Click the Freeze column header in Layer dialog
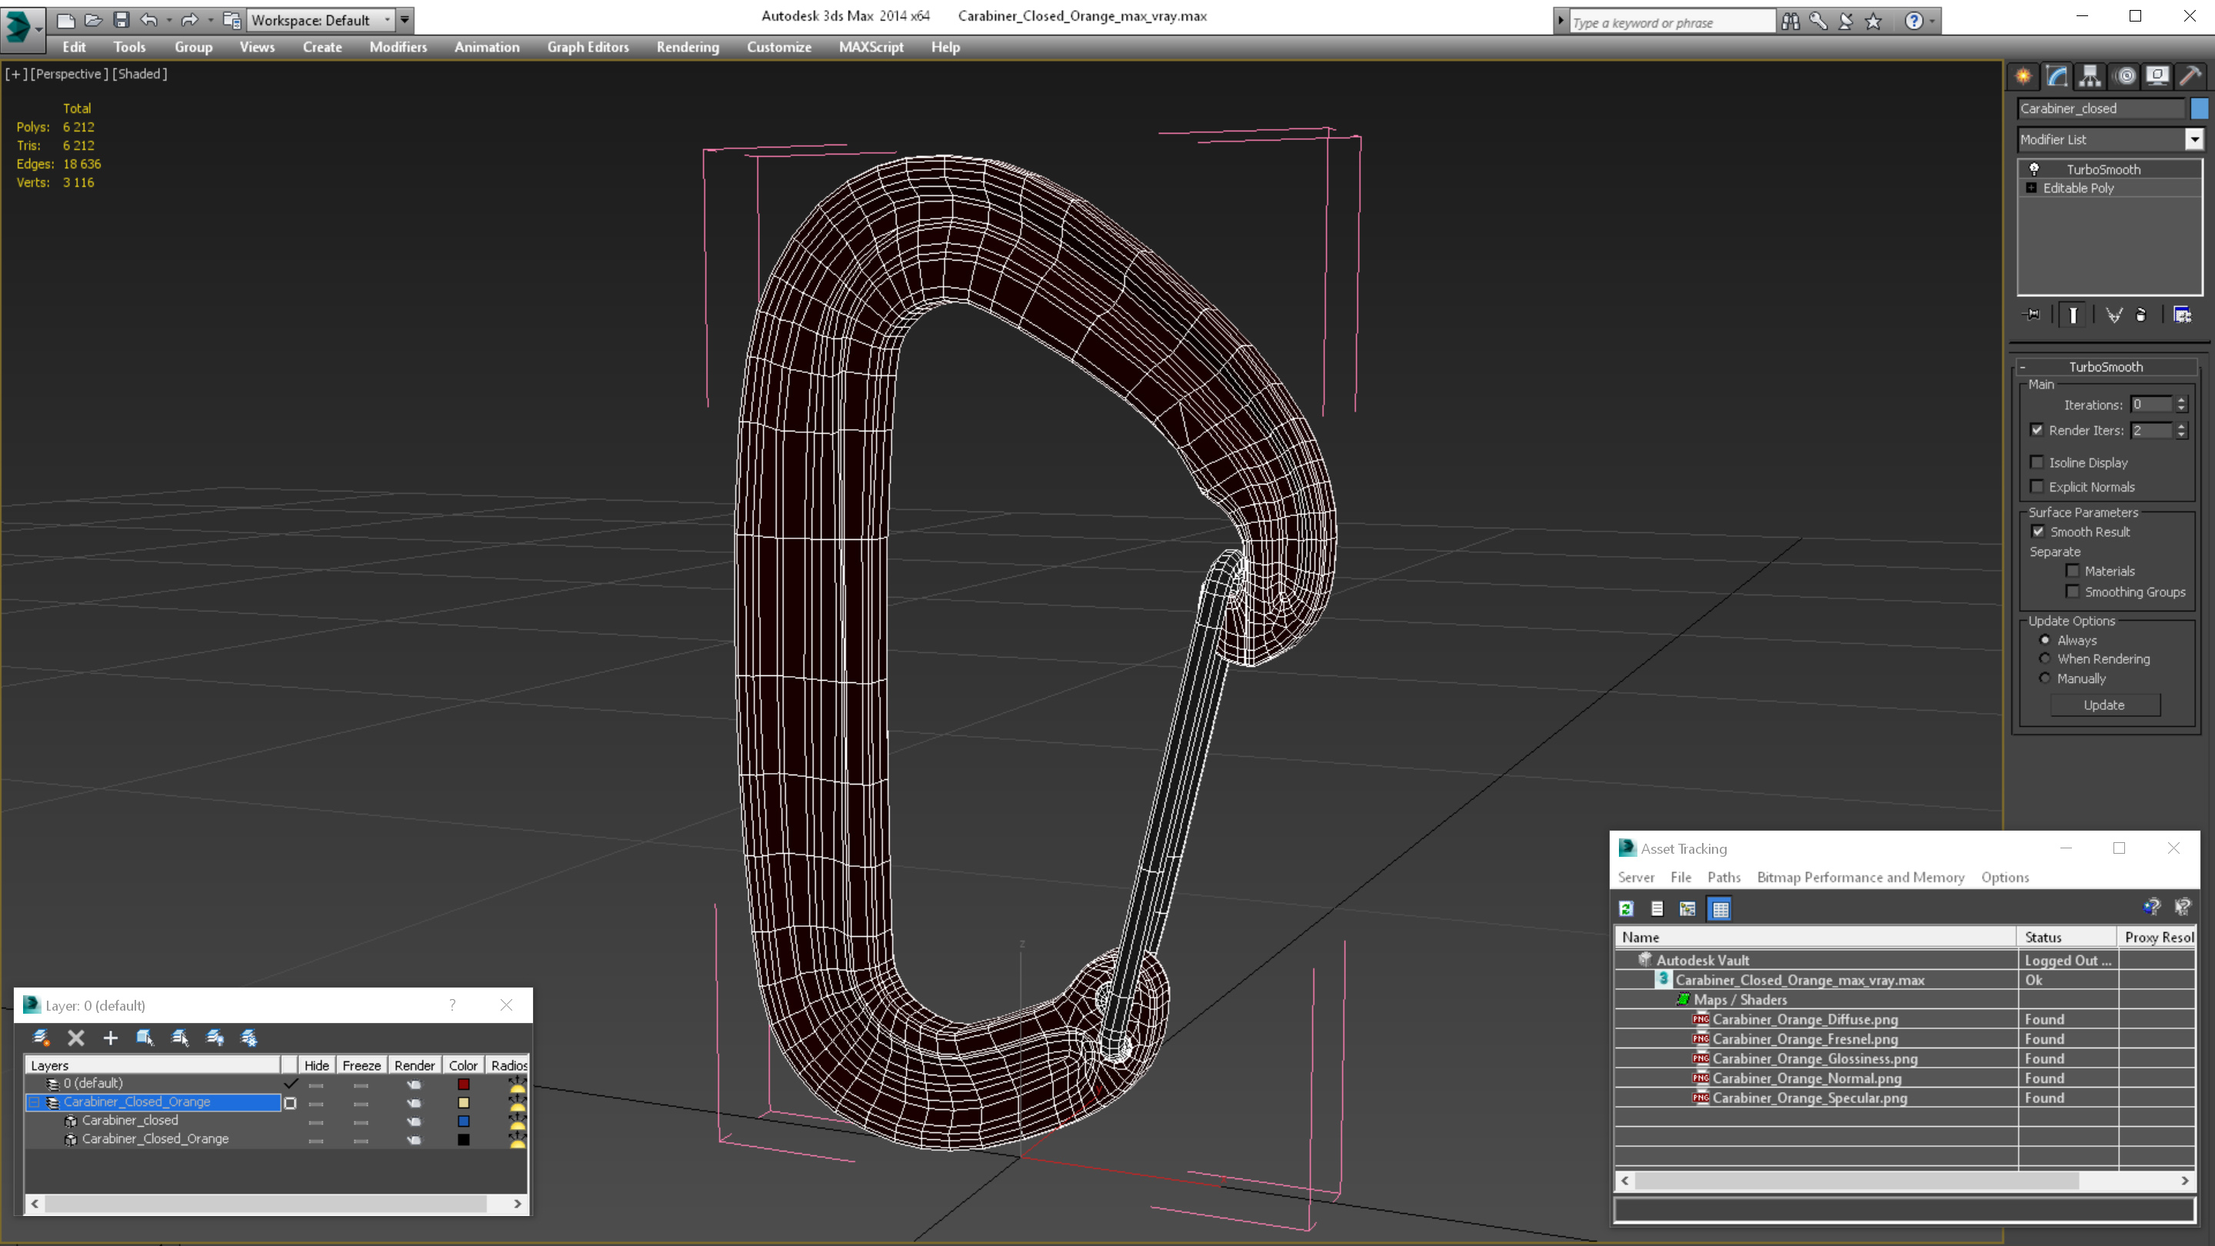This screenshot has height=1246, width=2215. click(361, 1064)
